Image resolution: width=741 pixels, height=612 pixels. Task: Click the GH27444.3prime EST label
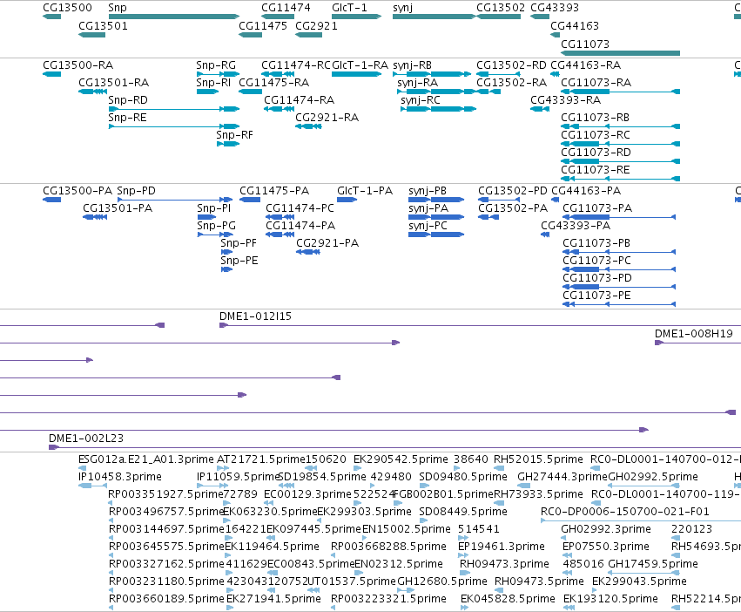click(562, 477)
